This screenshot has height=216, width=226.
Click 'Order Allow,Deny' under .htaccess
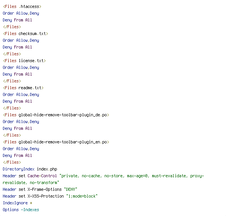[21, 14]
